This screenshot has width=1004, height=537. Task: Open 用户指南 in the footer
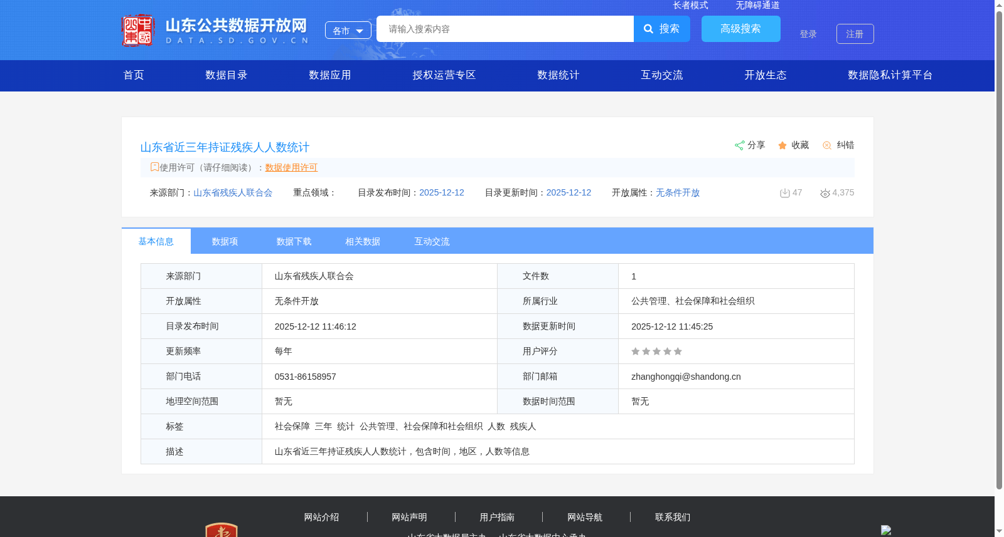click(x=497, y=517)
